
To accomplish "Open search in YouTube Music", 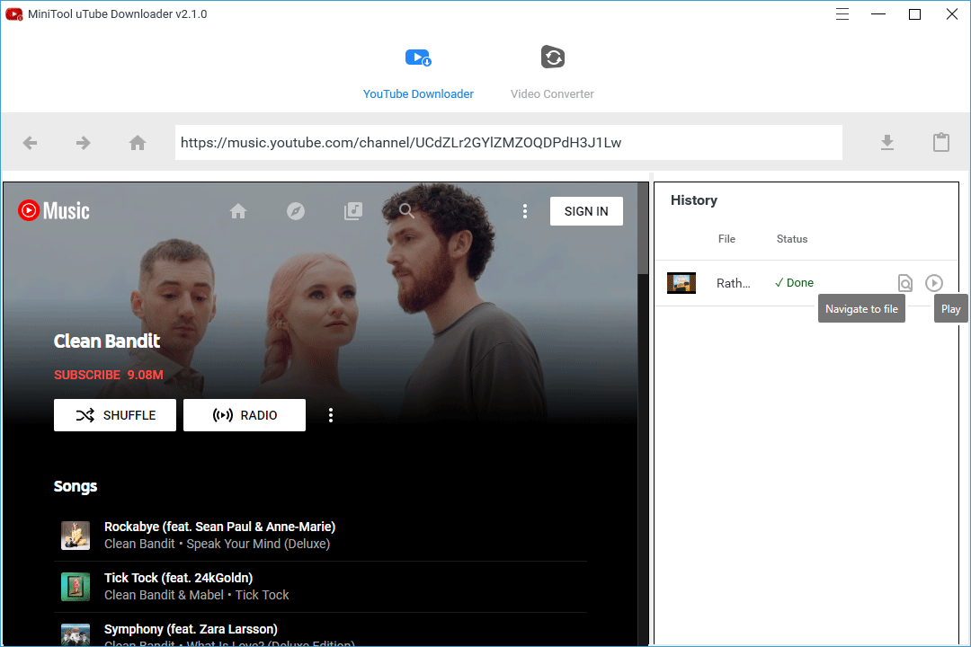I will (x=406, y=210).
